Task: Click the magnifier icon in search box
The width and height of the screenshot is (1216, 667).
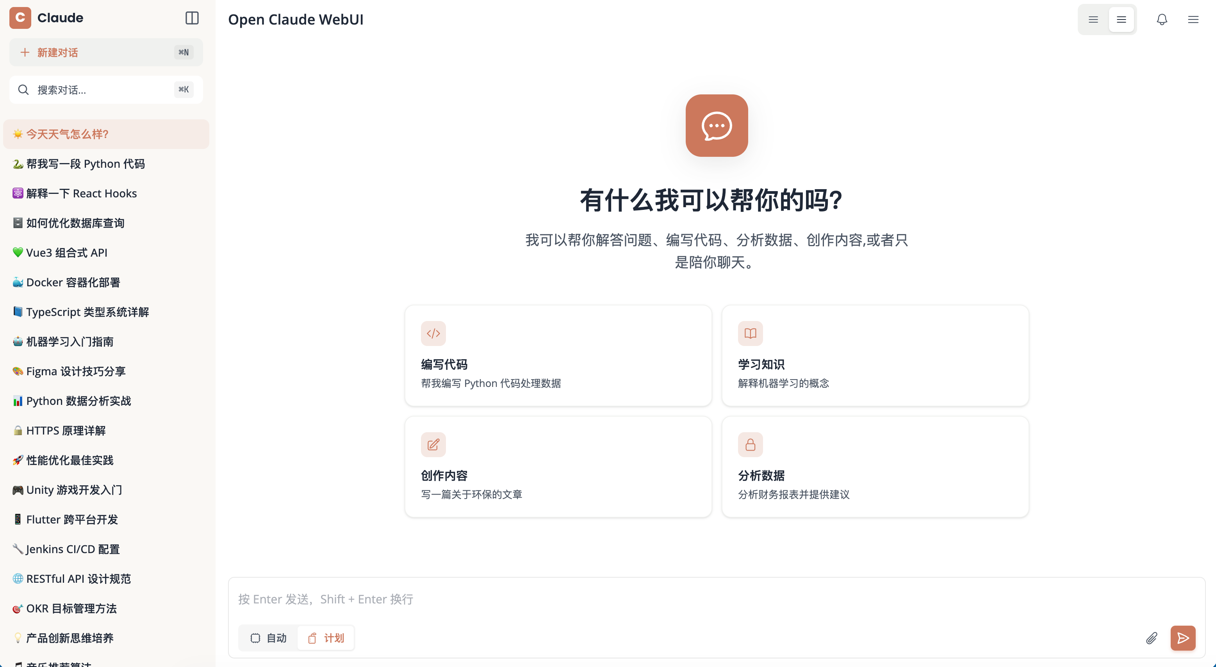Action: (23, 90)
